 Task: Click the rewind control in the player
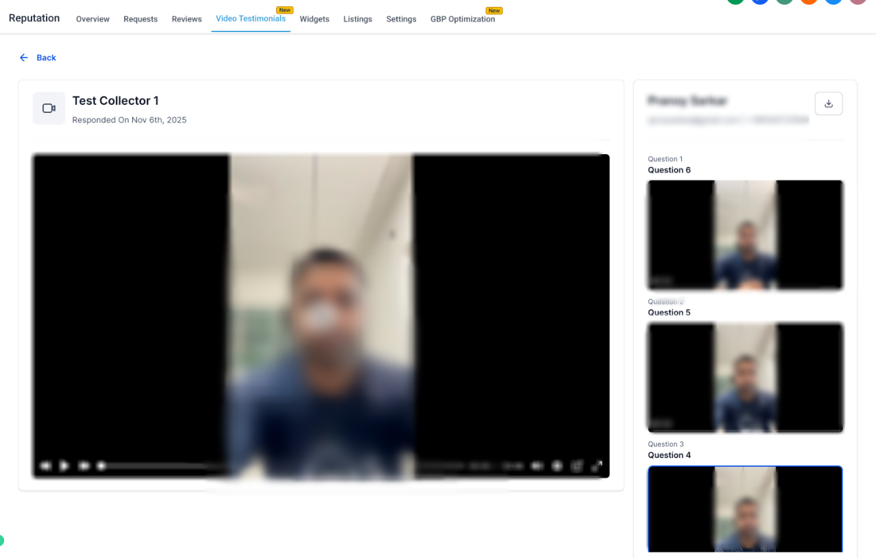(46, 466)
